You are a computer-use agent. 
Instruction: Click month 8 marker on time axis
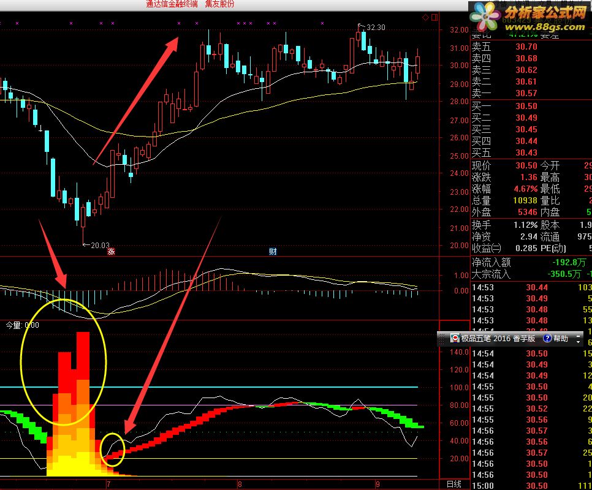click(240, 484)
